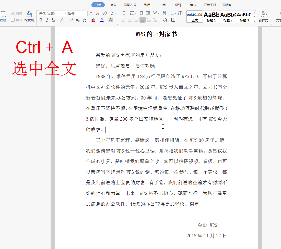Toggle the justified alignment button
281x249 pixels.
pyautogui.click(x=143, y=20)
